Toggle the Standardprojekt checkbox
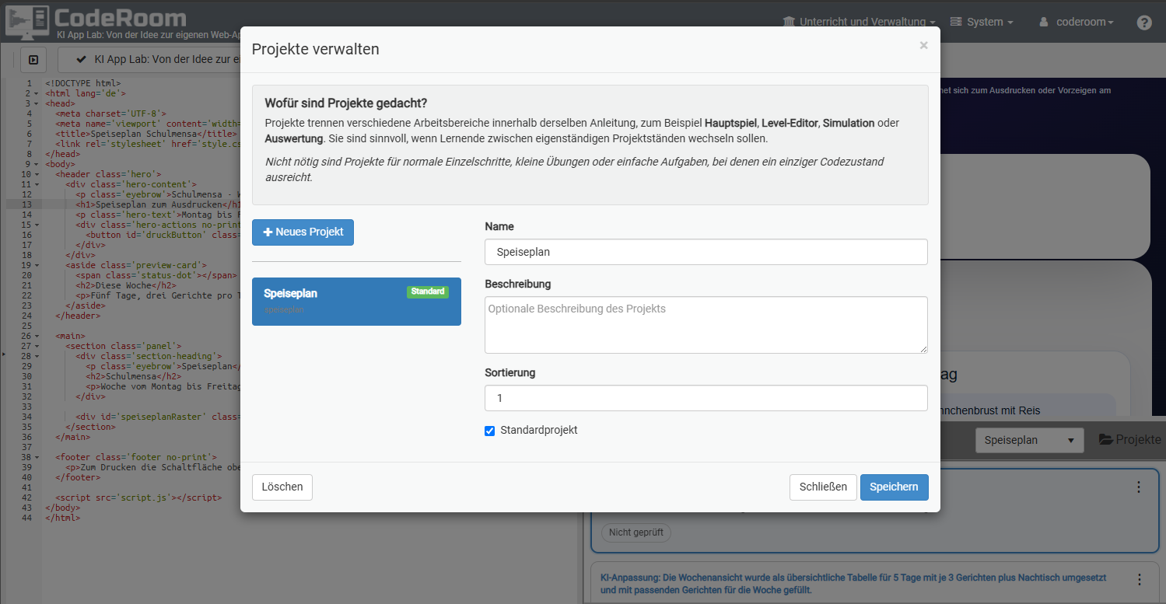 [x=490, y=431]
